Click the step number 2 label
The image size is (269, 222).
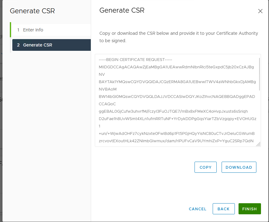pyautogui.click(x=18, y=45)
